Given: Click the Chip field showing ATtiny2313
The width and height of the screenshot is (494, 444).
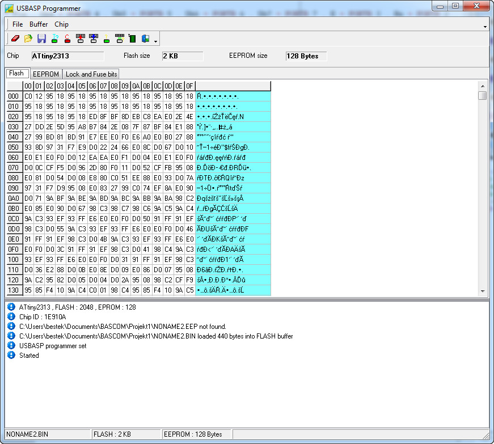Looking at the screenshot, I should pos(67,56).
